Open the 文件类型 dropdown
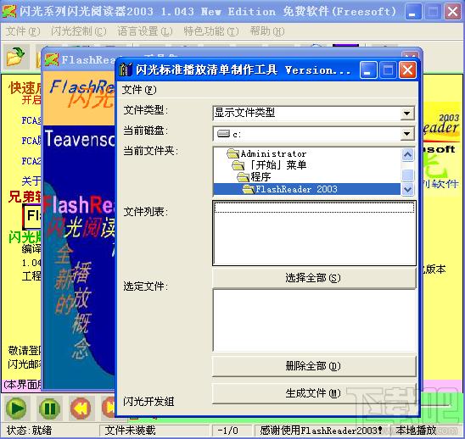This screenshot has width=465, height=439. (x=407, y=114)
